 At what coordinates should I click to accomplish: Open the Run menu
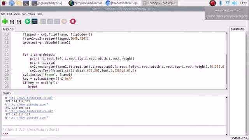coord(24,14)
